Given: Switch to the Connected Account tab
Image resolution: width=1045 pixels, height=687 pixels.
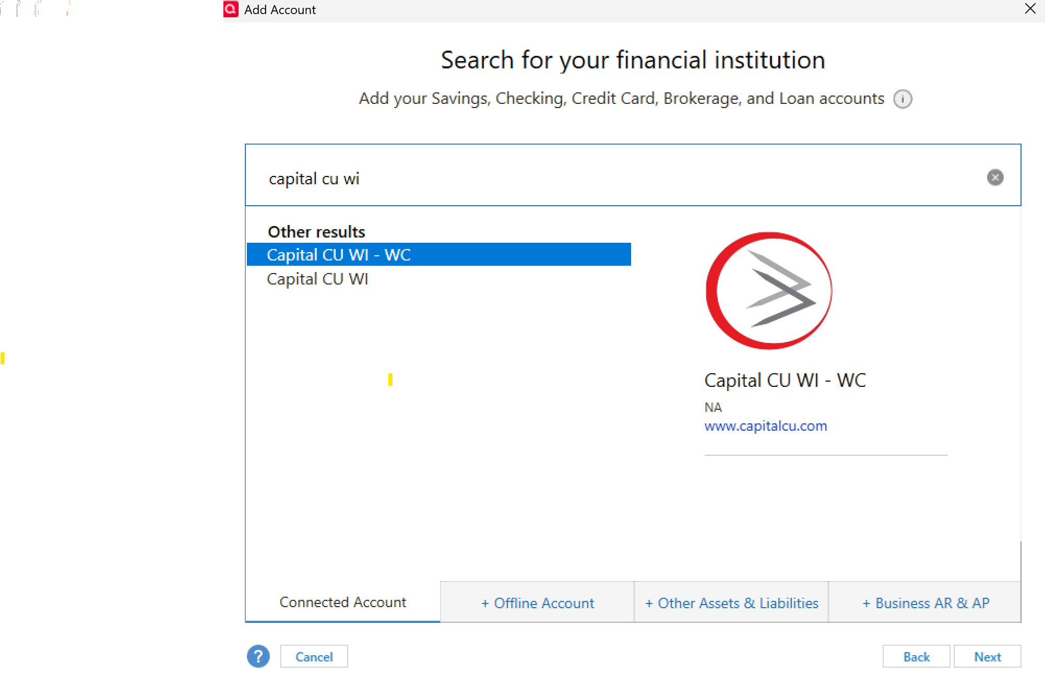Looking at the screenshot, I should pos(342,602).
